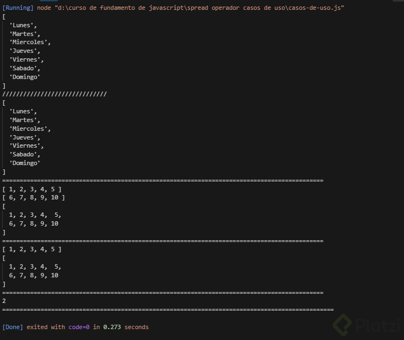Select the [ 6, 7, 8, 9, 10 ] output line
Image resolution: width=404 pixels, height=340 pixels.
33,198
